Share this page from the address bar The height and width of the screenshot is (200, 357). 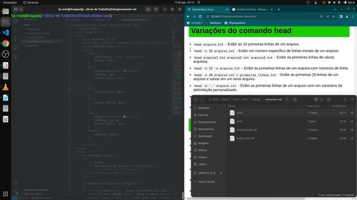(327, 16)
